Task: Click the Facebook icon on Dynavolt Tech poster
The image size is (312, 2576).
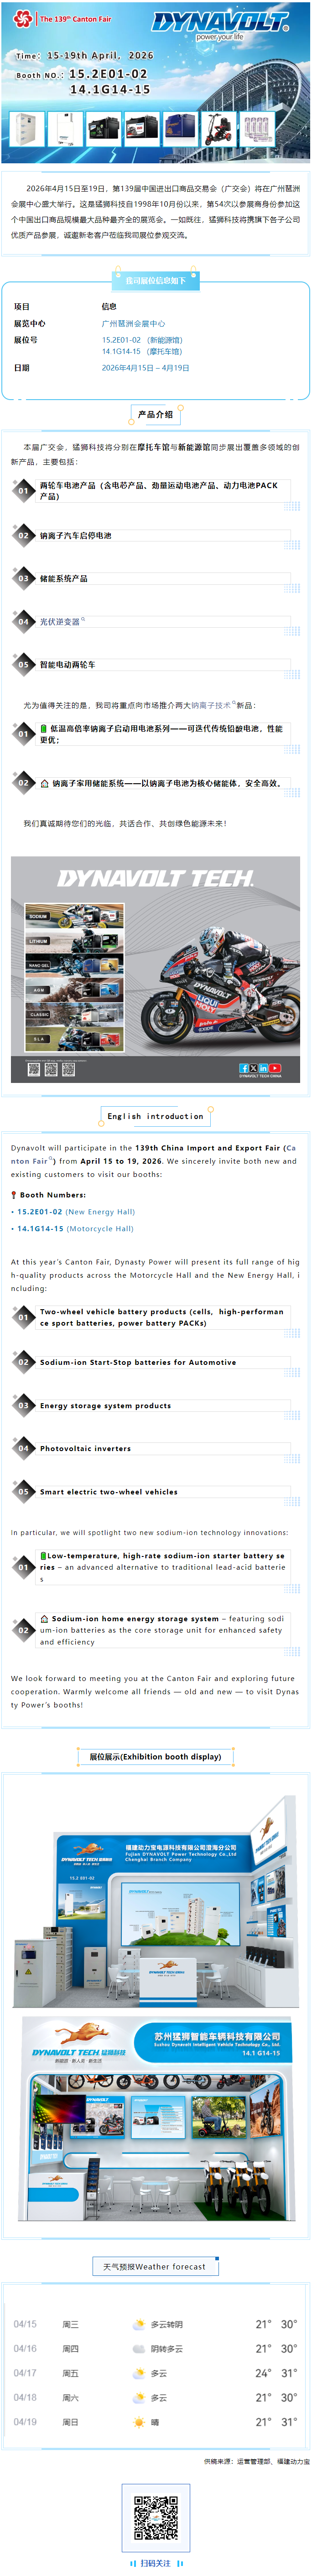Action: pos(244,1068)
